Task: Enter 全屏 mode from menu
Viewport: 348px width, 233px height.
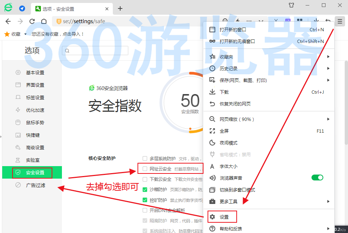Action: 269,131
